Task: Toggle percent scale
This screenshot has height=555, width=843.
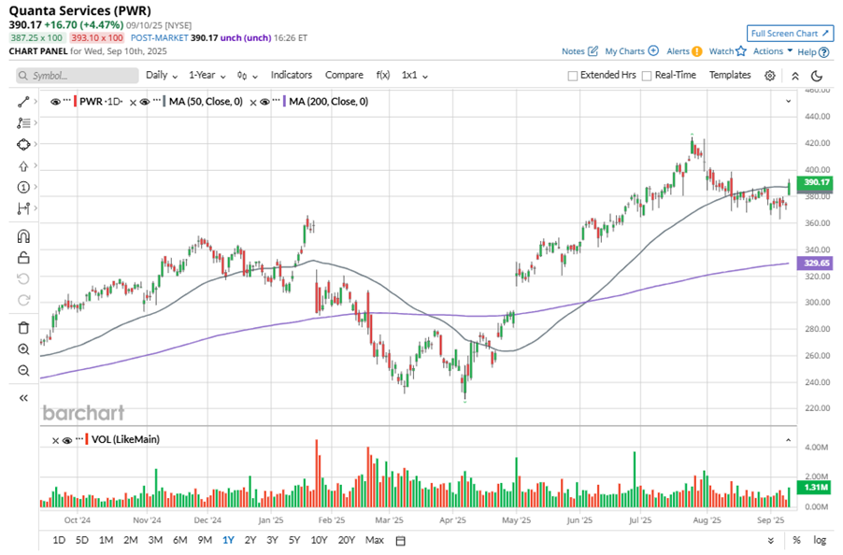Action: tap(796, 540)
